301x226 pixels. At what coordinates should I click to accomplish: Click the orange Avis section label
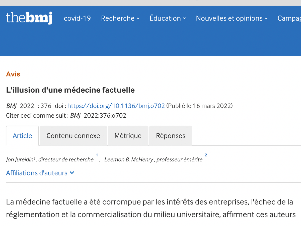[13, 74]
